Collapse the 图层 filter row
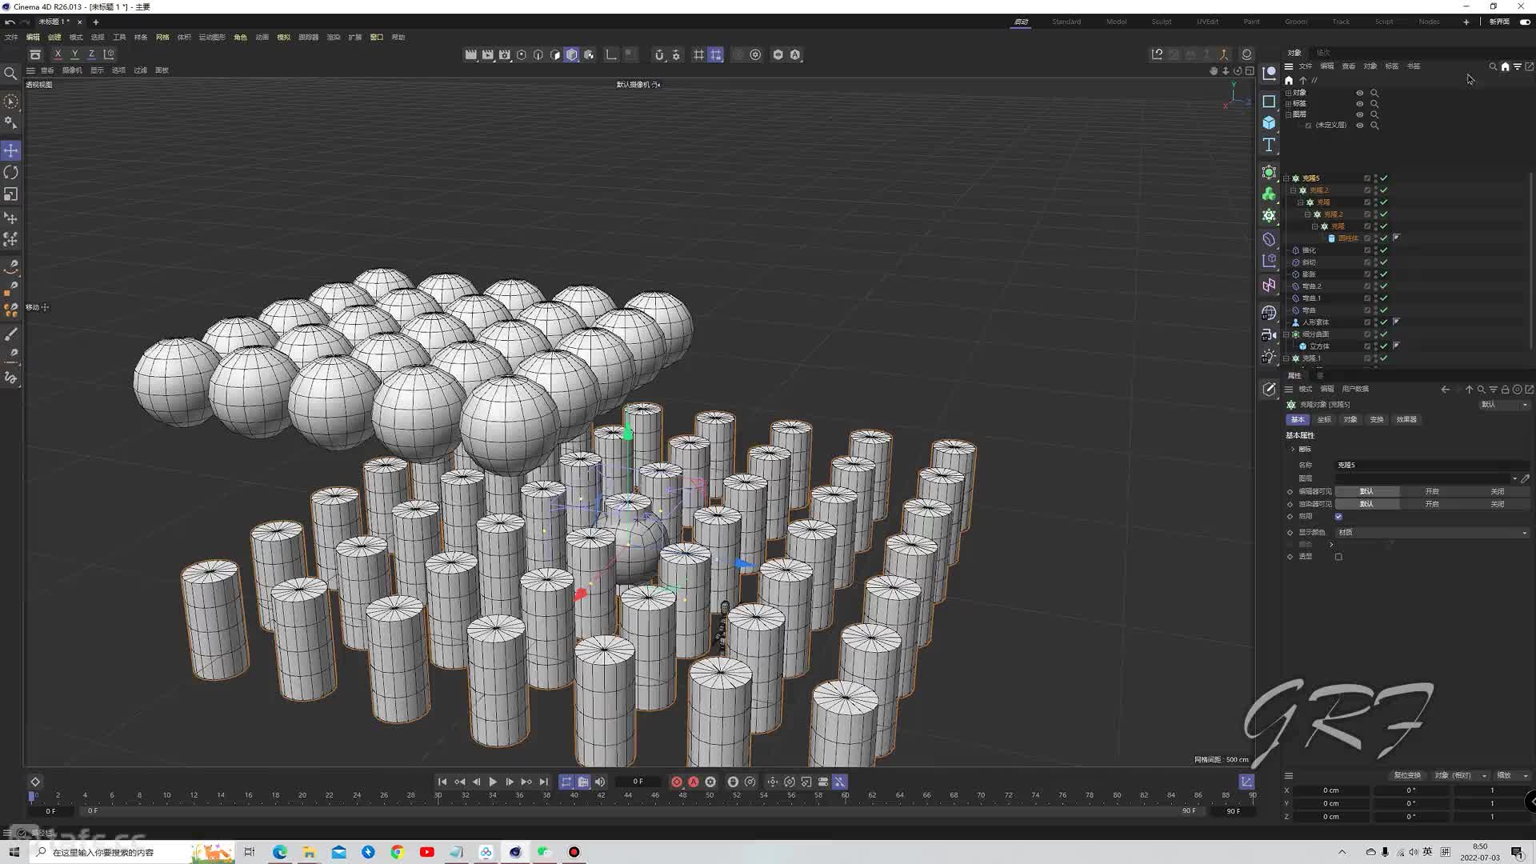 point(1288,114)
